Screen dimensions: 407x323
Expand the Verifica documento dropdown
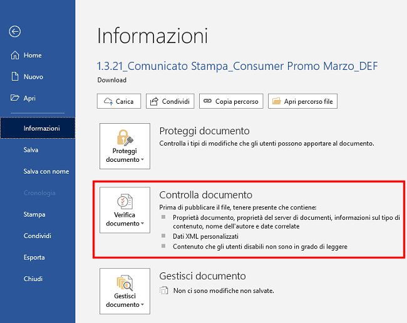(x=125, y=210)
